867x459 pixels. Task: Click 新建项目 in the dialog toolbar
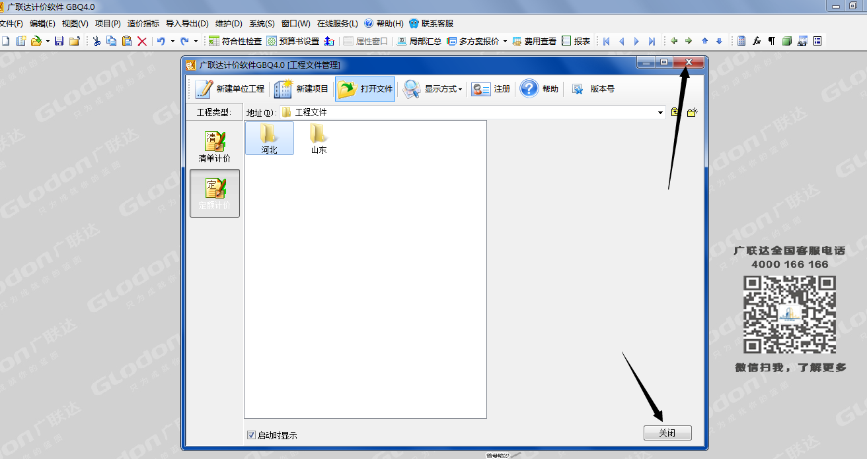[301, 89]
